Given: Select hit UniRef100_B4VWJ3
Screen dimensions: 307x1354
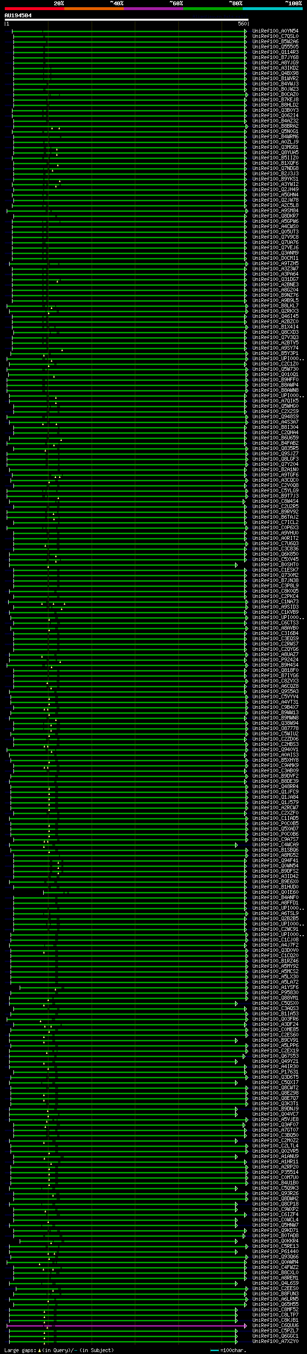Looking at the screenshot, I should tap(275, 84).
